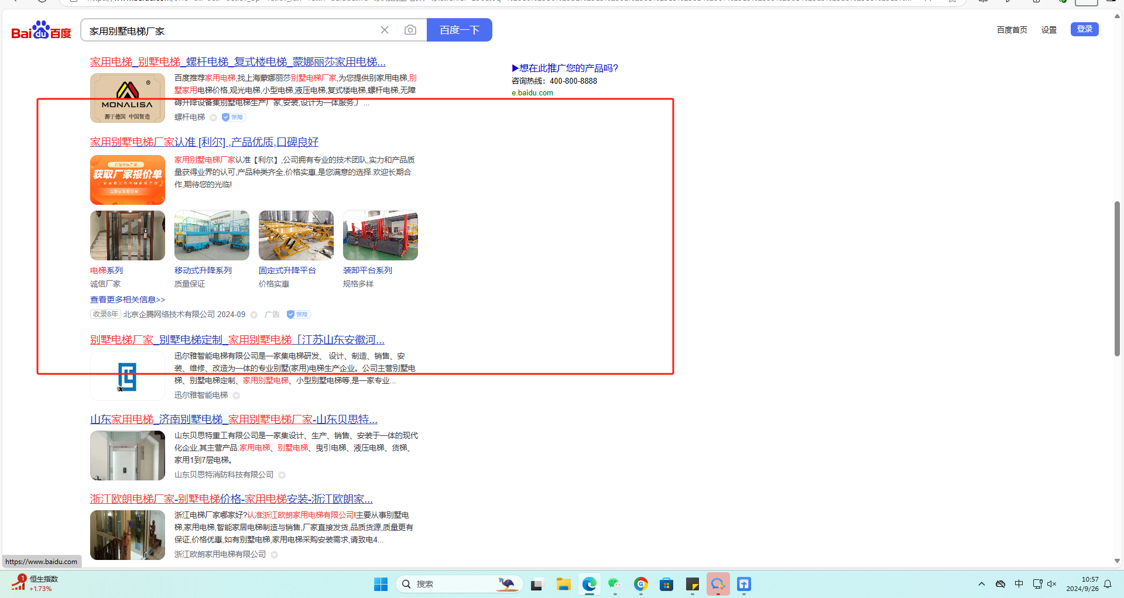This screenshot has width=1124, height=598.
Task: Open the Windows Start menu
Action: [x=381, y=584]
